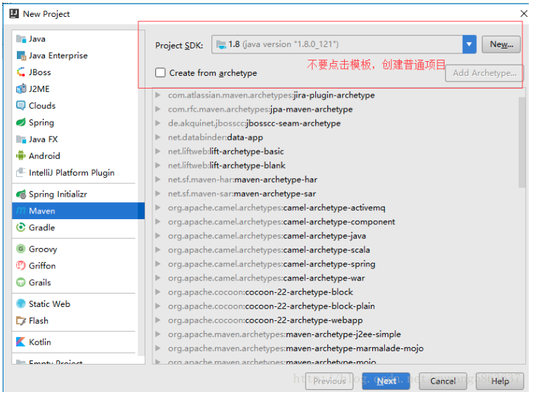Click the Add Archetype... button
540x399 pixels.
[x=485, y=73]
